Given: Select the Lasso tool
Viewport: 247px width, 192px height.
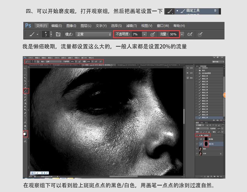Looking at the screenshot, I should click(x=26, y=74).
